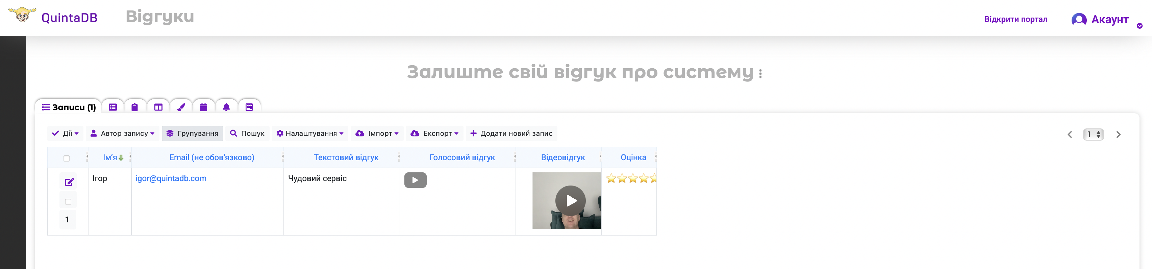Click the Групування button
1152x269 pixels.
[192, 133]
